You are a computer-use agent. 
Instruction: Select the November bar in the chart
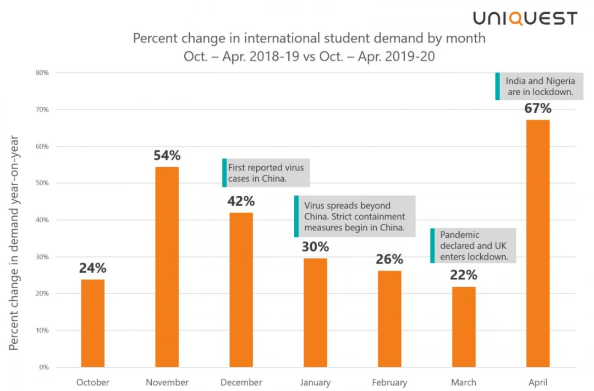click(x=167, y=267)
